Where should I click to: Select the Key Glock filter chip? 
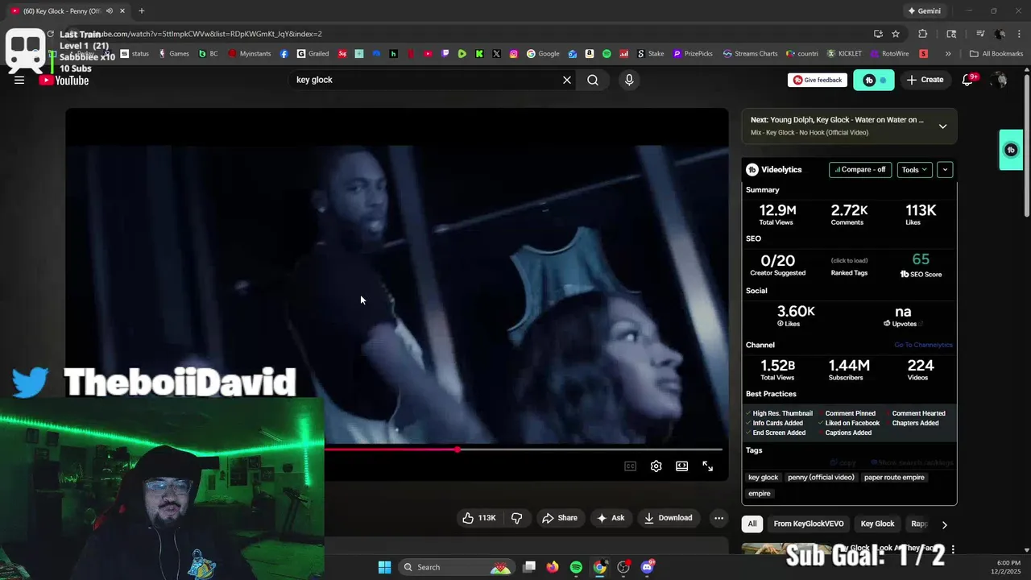pyautogui.click(x=877, y=524)
